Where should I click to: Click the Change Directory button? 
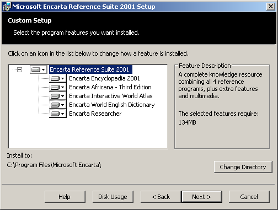243,167
